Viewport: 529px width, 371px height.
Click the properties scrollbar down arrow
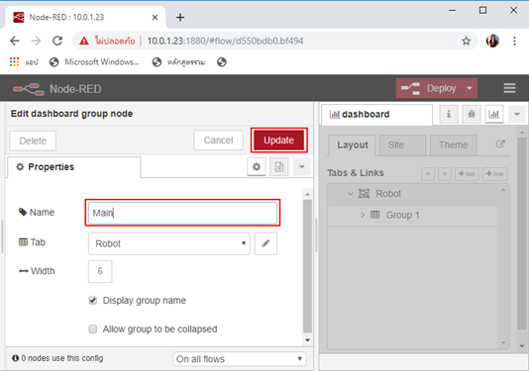coord(307,340)
